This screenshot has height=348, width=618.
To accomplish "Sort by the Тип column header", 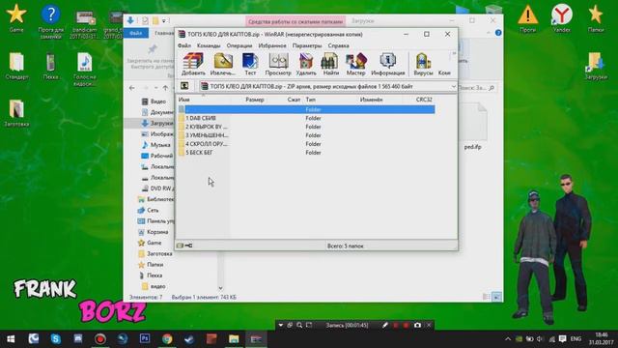I will pyautogui.click(x=311, y=100).
